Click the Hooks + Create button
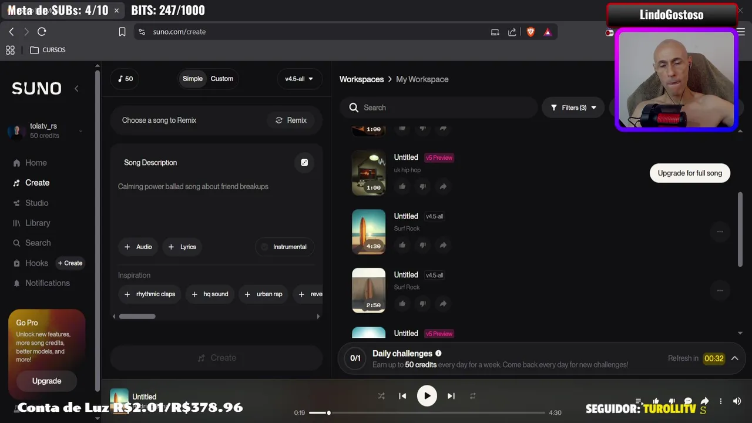This screenshot has height=423, width=752. click(70, 263)
